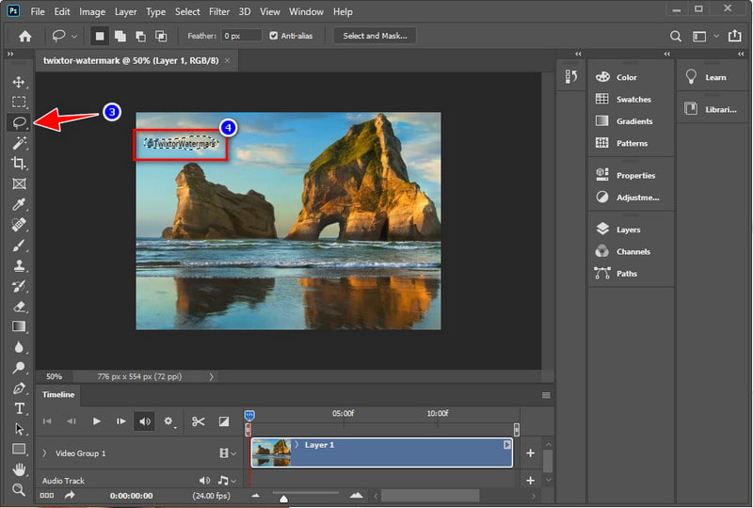753x508 pixels.
Task: Select the Magic Wand tool
Action: tap(19, 143)
